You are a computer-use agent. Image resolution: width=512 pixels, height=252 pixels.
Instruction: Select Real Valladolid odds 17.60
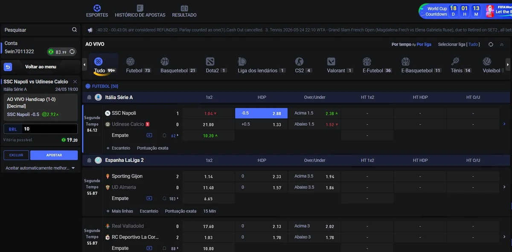click(209, 226)
